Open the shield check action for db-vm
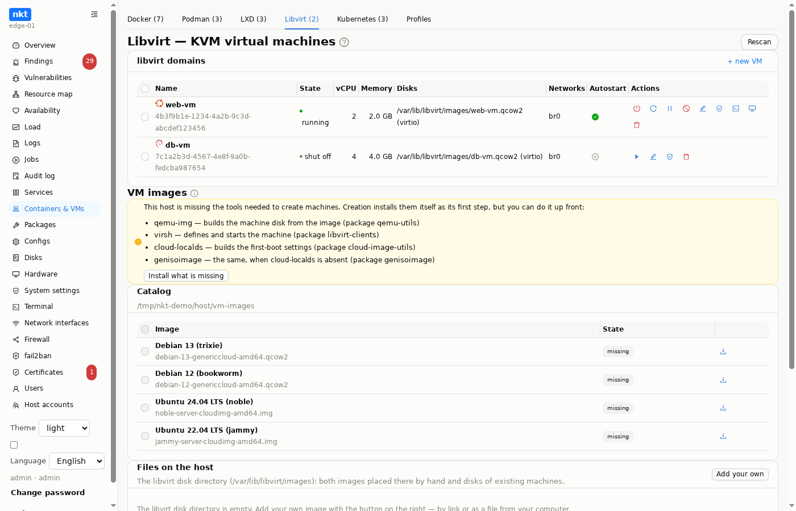The height and width of the screenshot is (511, 796). tap(670, 157)
